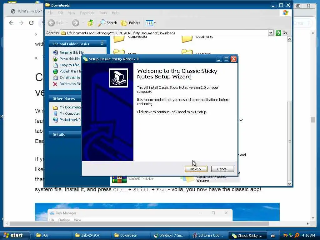Reload the browser page
This screenshot has width=320, height=240.
point(31,23)
